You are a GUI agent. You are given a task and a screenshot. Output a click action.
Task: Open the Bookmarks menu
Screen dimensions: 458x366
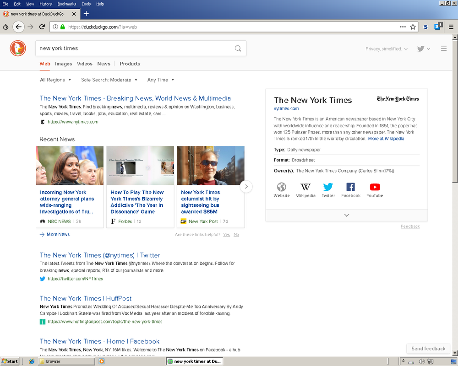click(66, 4)
